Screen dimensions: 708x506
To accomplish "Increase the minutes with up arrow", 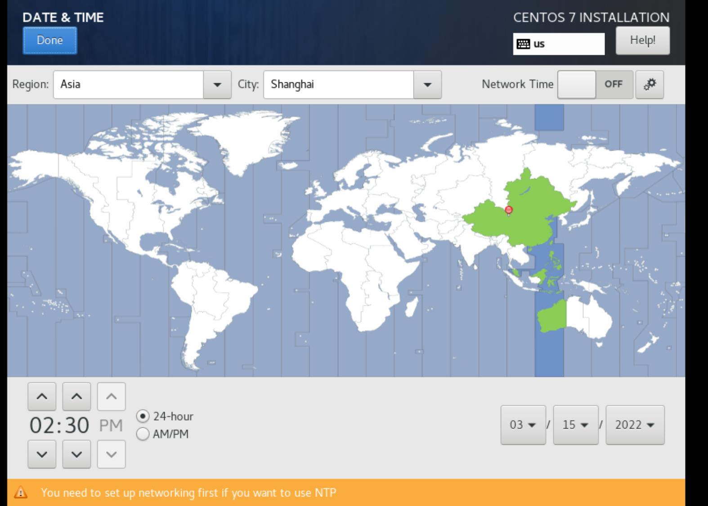I will tap(76, 397).
